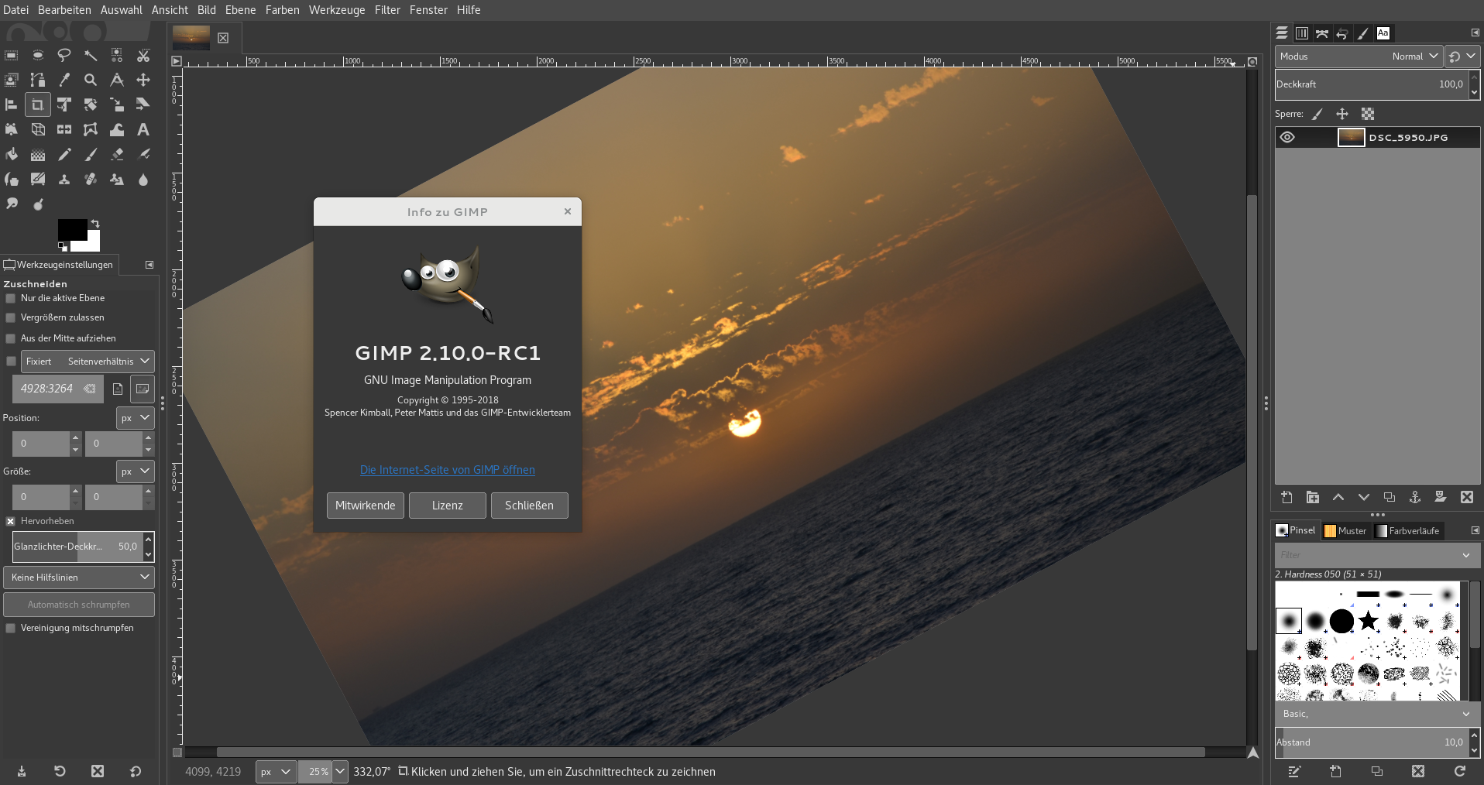Adjust Glanzlichter-Deckkraft slider

pyautogui.click(x=77, y=547)
